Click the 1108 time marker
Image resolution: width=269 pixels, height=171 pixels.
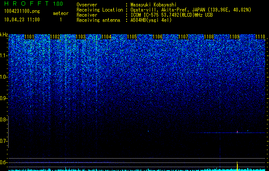point(209,37)
